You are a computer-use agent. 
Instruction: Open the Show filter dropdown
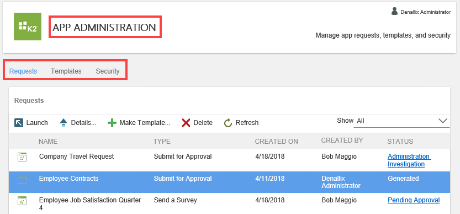point(401,121)
